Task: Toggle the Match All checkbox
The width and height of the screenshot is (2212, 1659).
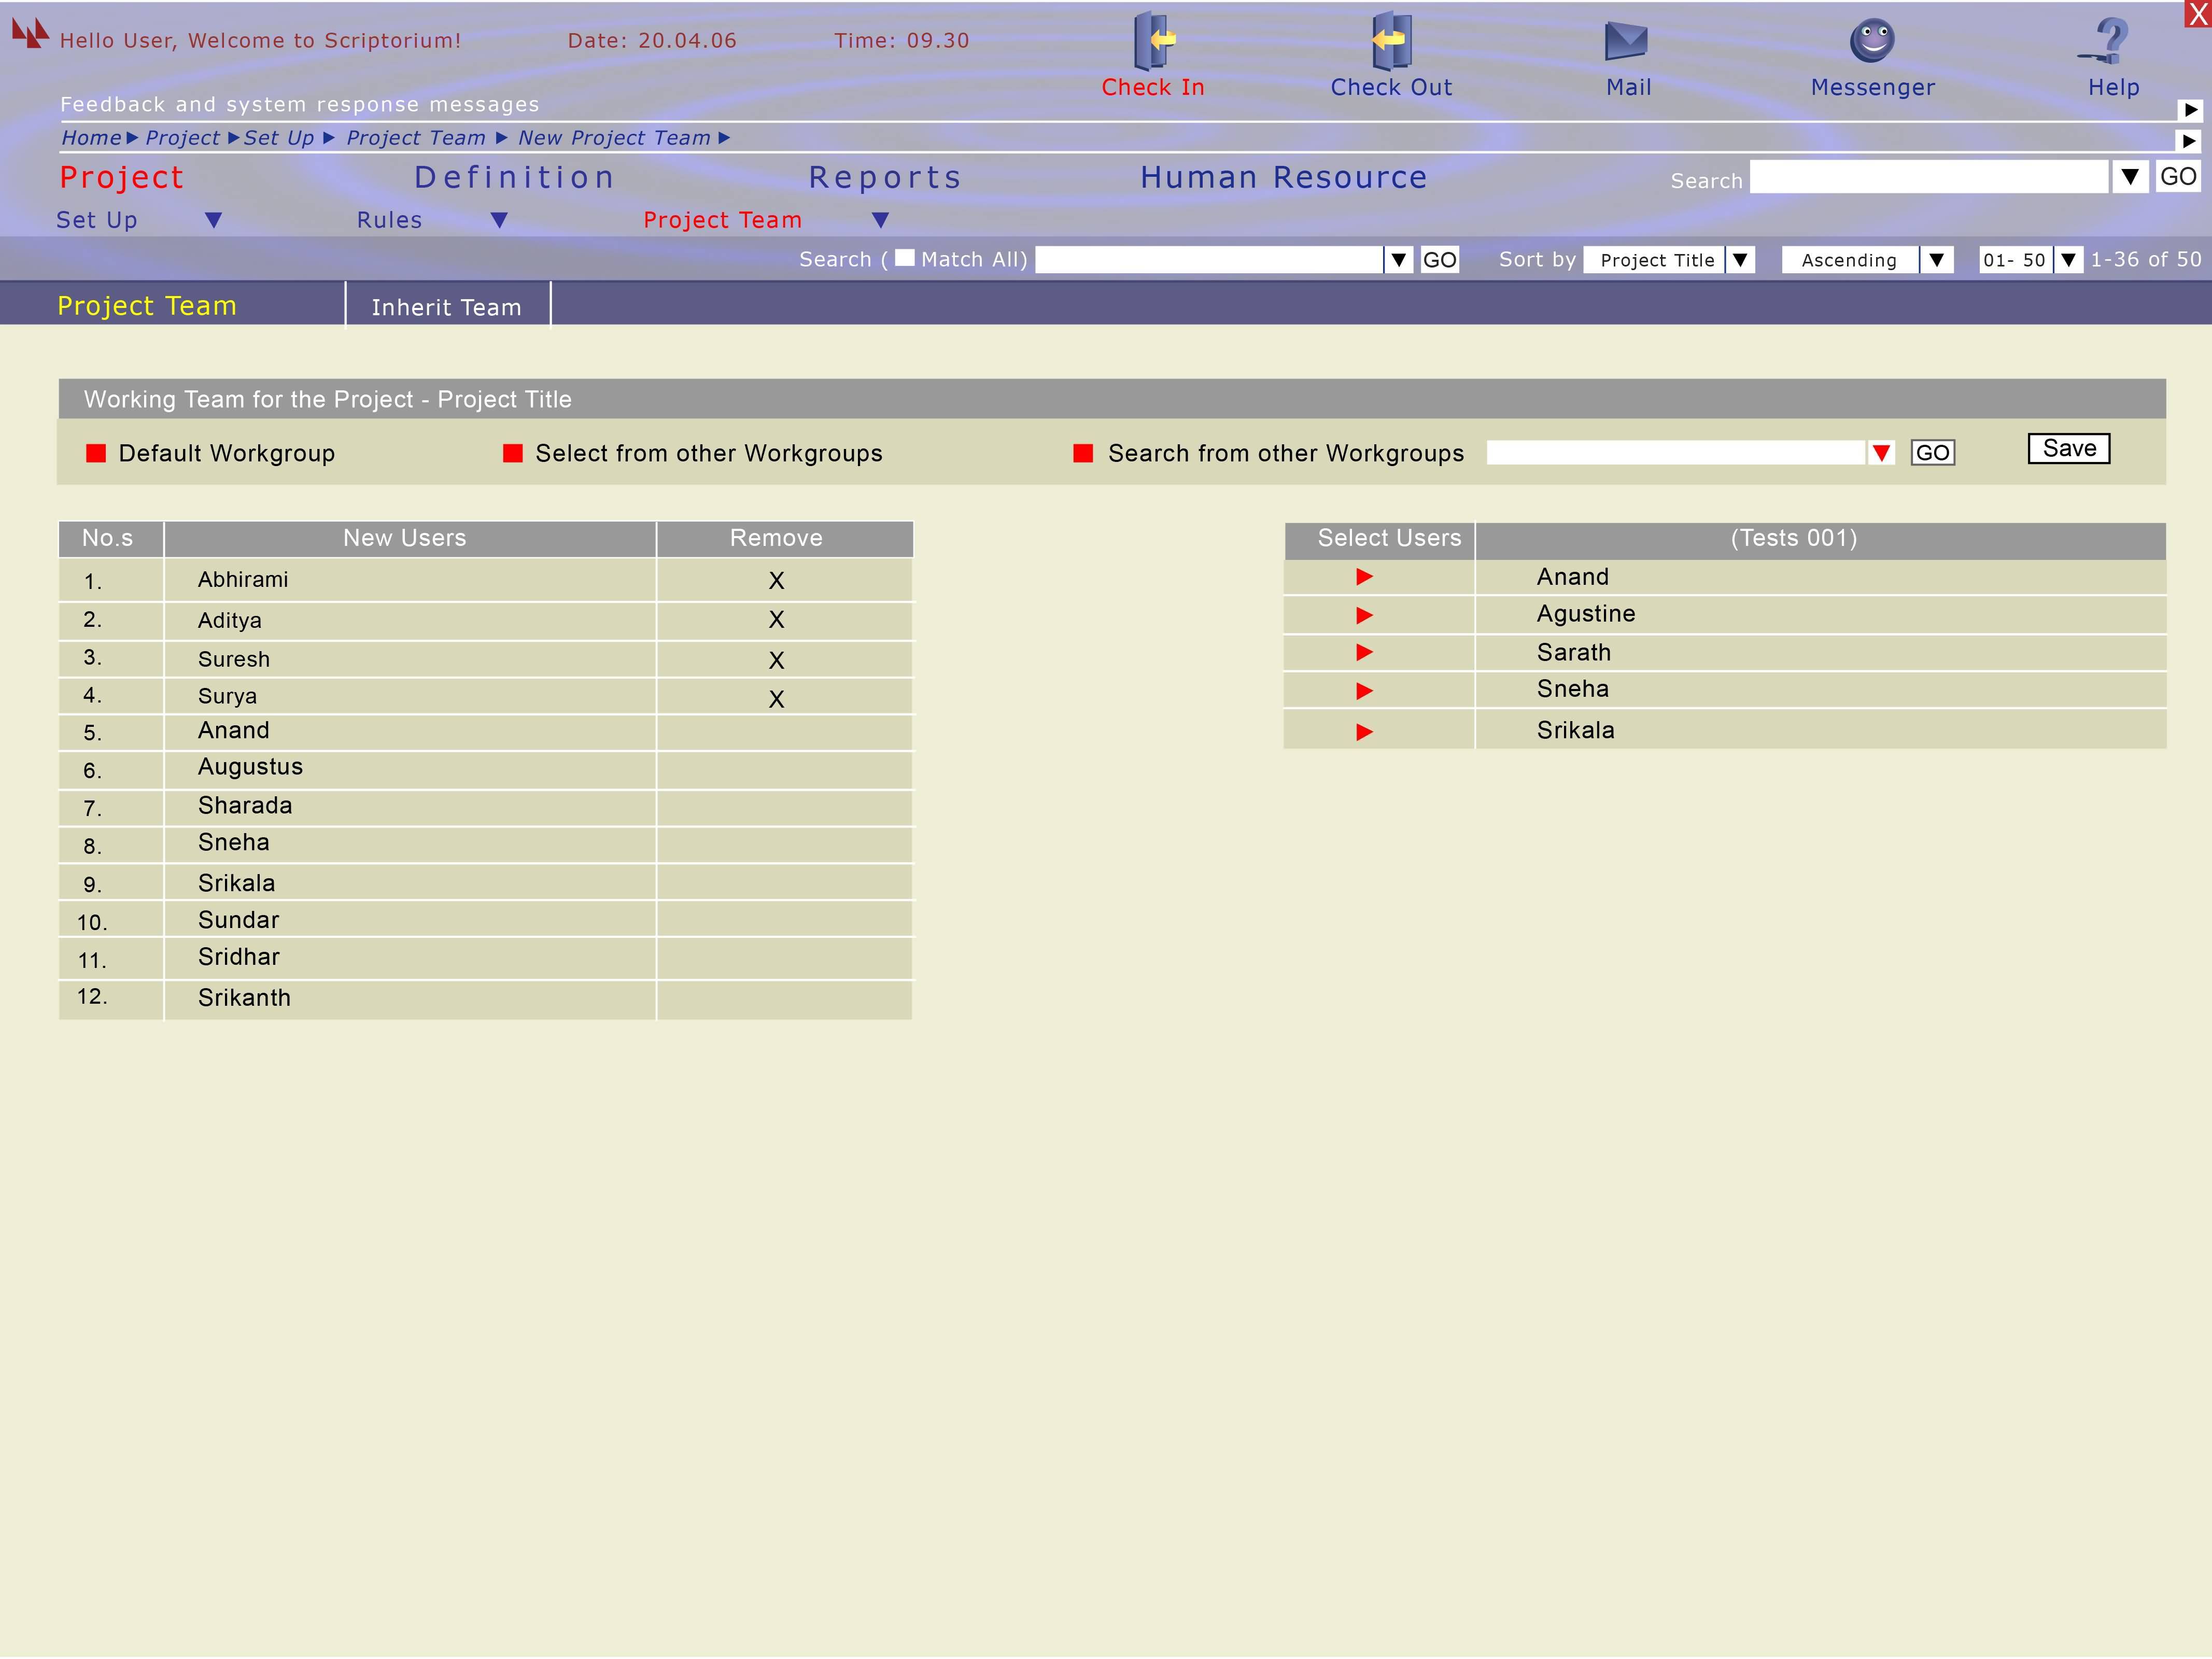Action: pyautogui.click(x=904, y=258)
